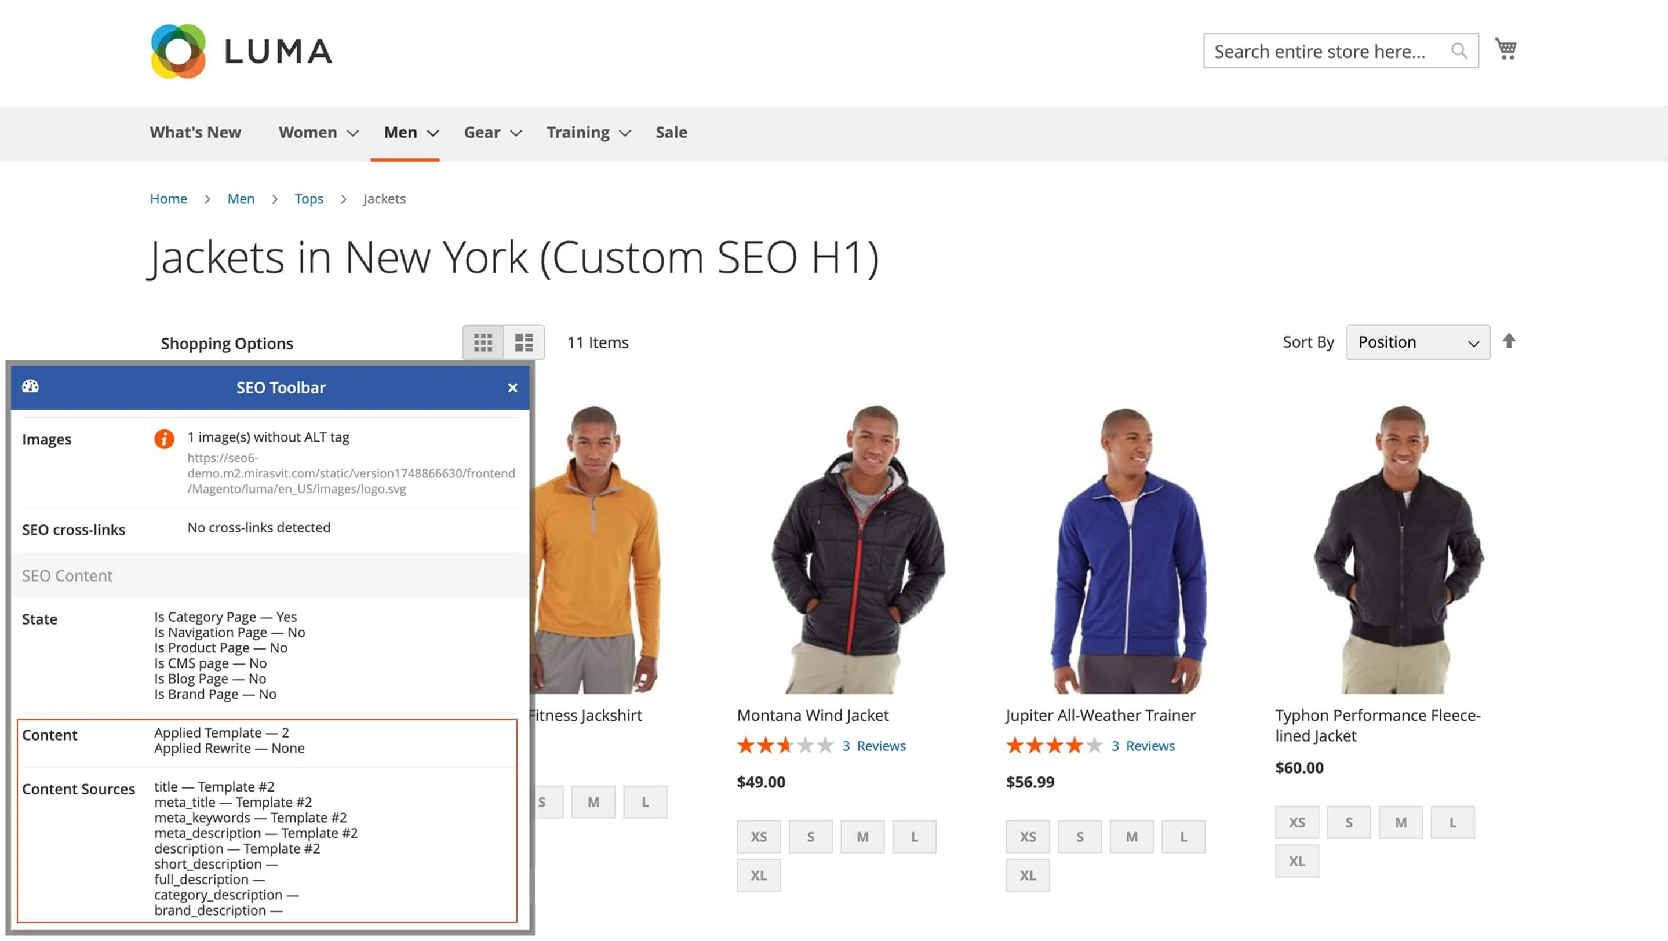Viewport: 1668px width, 941px height.
Task: Select the grid view mode icon
Action: pos(483,342)
